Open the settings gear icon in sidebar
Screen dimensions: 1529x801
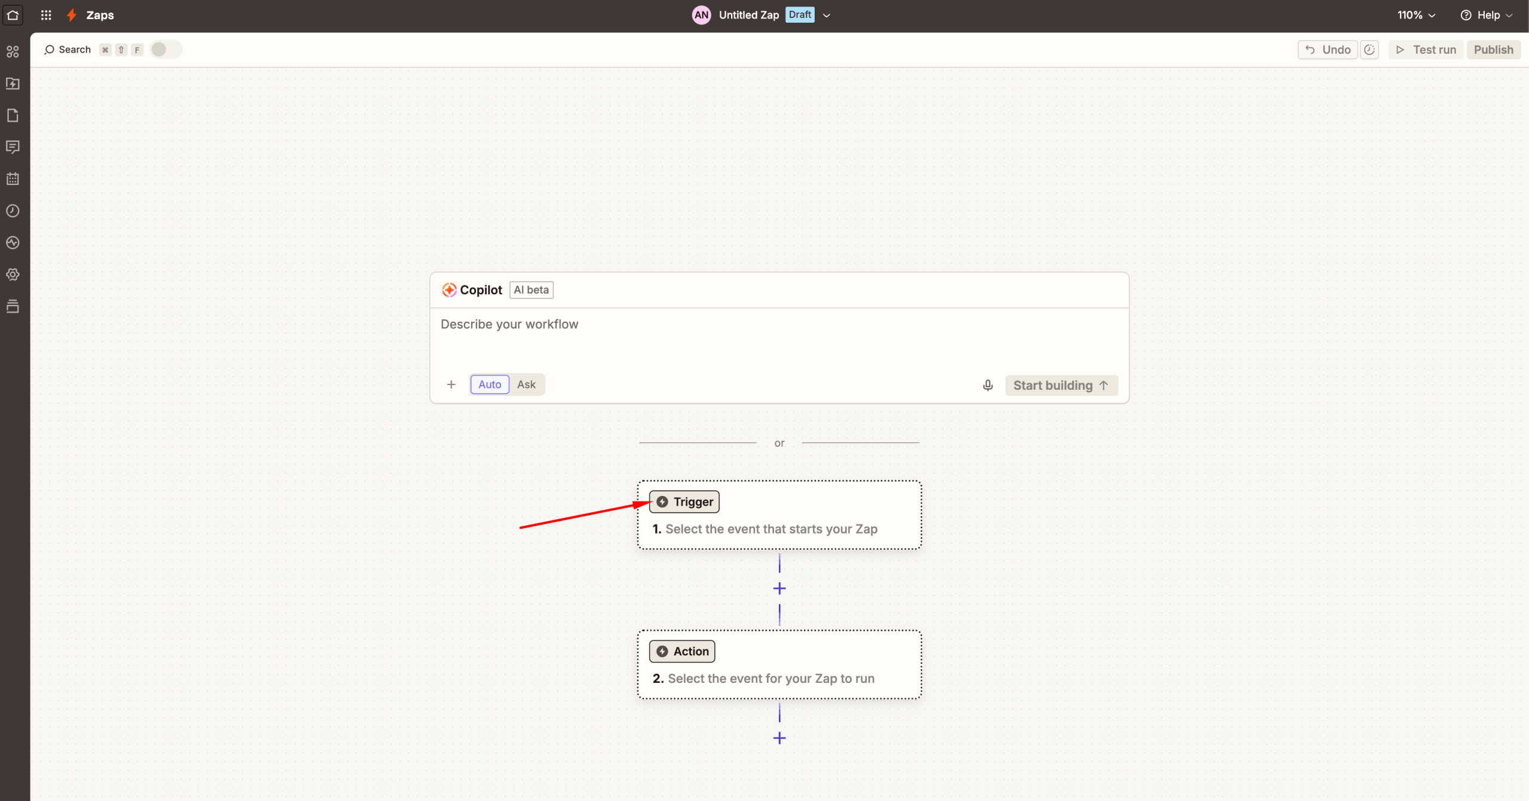(x=13, y=275)
